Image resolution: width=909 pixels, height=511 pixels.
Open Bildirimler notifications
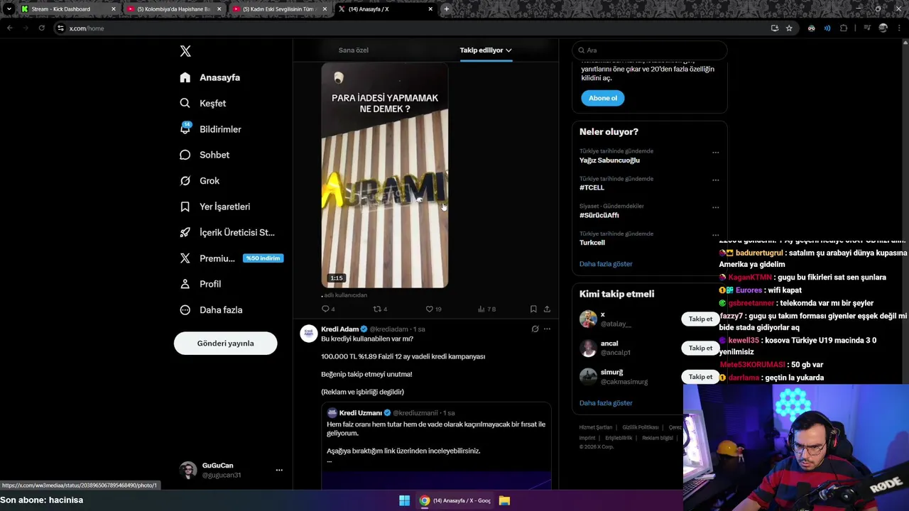211,129
